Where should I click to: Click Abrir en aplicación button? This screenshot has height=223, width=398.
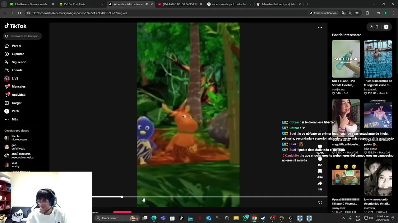pyautogui.click(x=323, y=13)
